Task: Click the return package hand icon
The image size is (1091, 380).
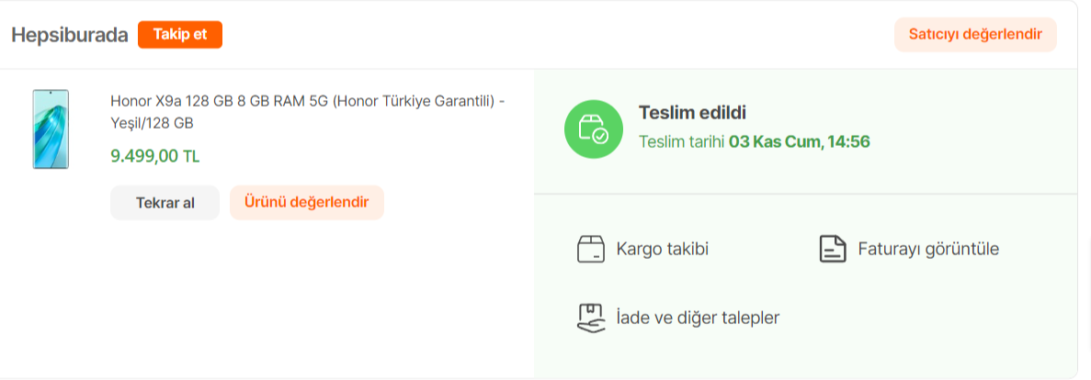Action: (x=590, y=318)
